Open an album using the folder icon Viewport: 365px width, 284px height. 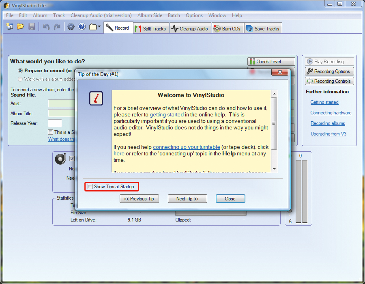(x=20, y=27)
